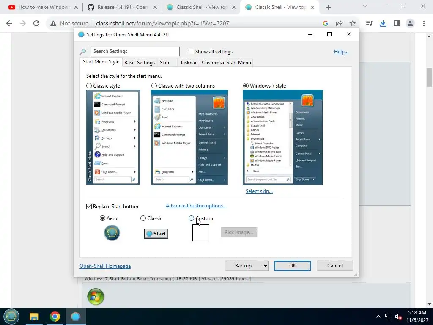The height and width of the screenshot is (325, 433).
Task: Switch to the Taskbar tab
Action: pos(188,63)
